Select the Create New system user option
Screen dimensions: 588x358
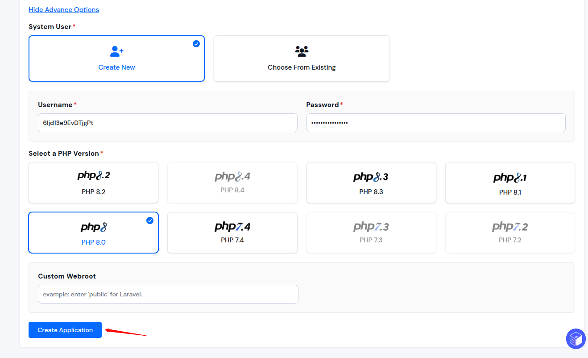pyautogui.click(x=116, y=58)
